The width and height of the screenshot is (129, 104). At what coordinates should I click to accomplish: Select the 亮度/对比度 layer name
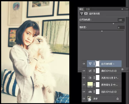(x=110, y=78)
